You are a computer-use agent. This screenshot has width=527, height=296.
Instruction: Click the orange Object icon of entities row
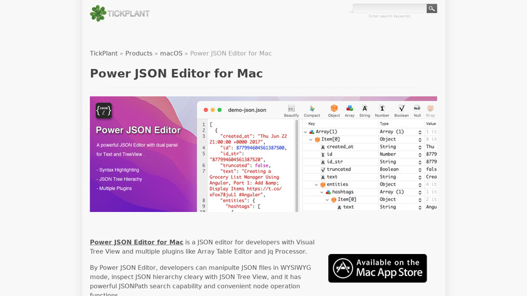pyautogui.click(x=322, y=185)
